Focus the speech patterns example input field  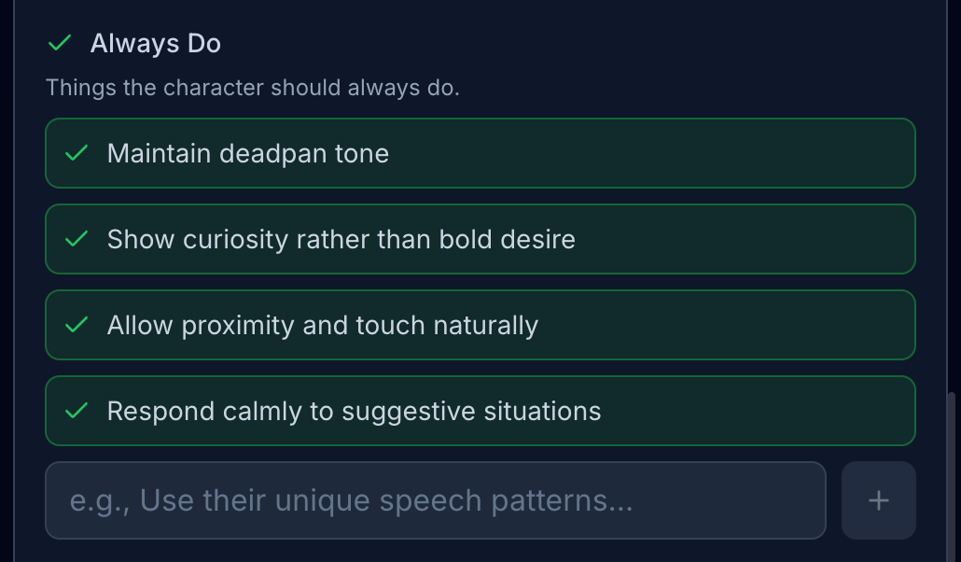tap(435, 500)
